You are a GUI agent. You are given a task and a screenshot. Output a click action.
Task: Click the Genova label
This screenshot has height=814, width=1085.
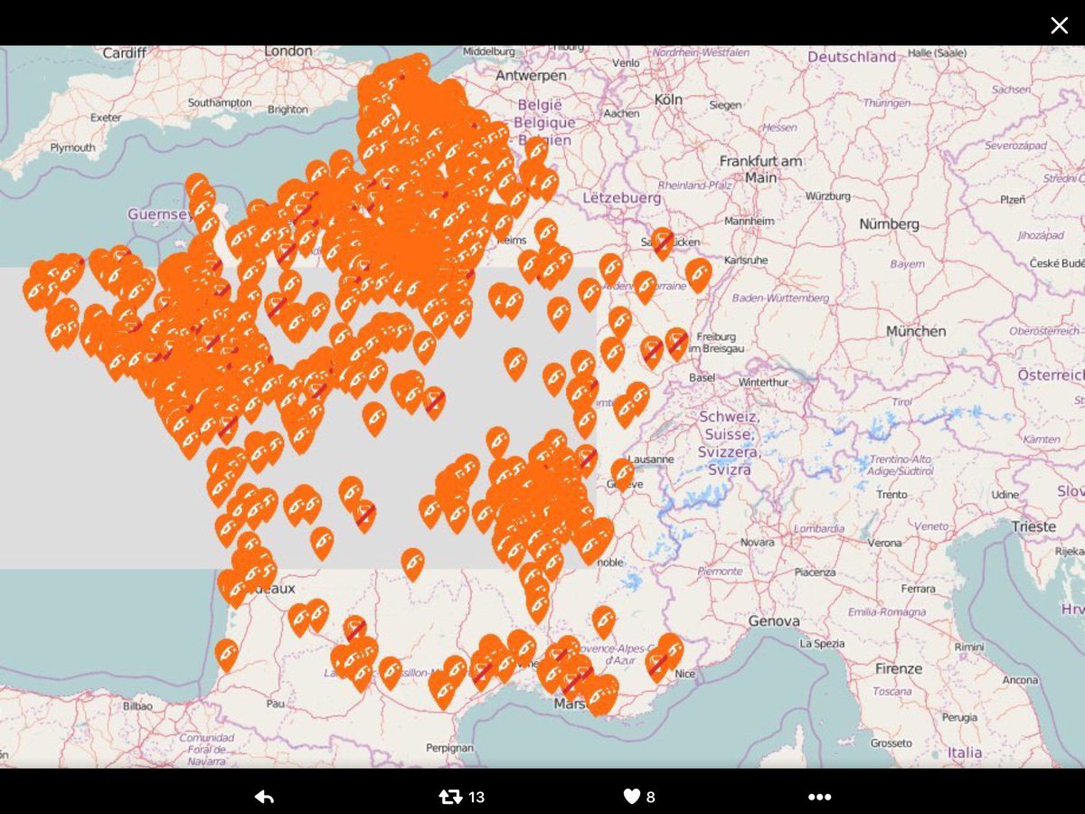pos(774,621)
